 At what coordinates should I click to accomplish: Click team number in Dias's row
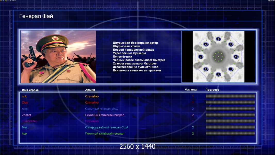click(193, 103)
